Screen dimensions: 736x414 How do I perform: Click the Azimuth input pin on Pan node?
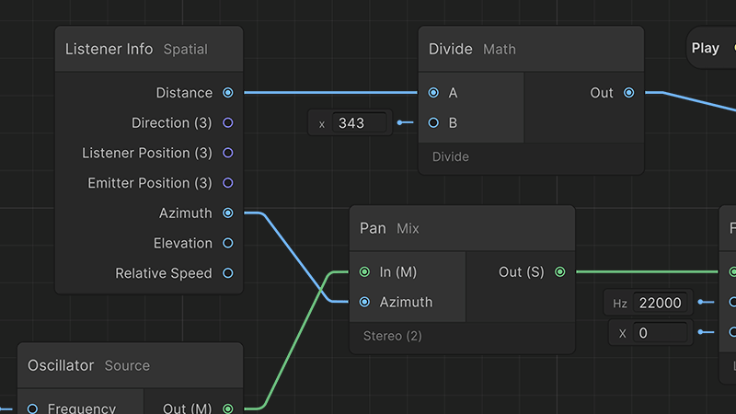364,302
